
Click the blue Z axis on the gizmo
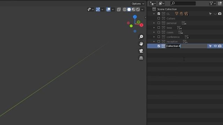point(135,17)
